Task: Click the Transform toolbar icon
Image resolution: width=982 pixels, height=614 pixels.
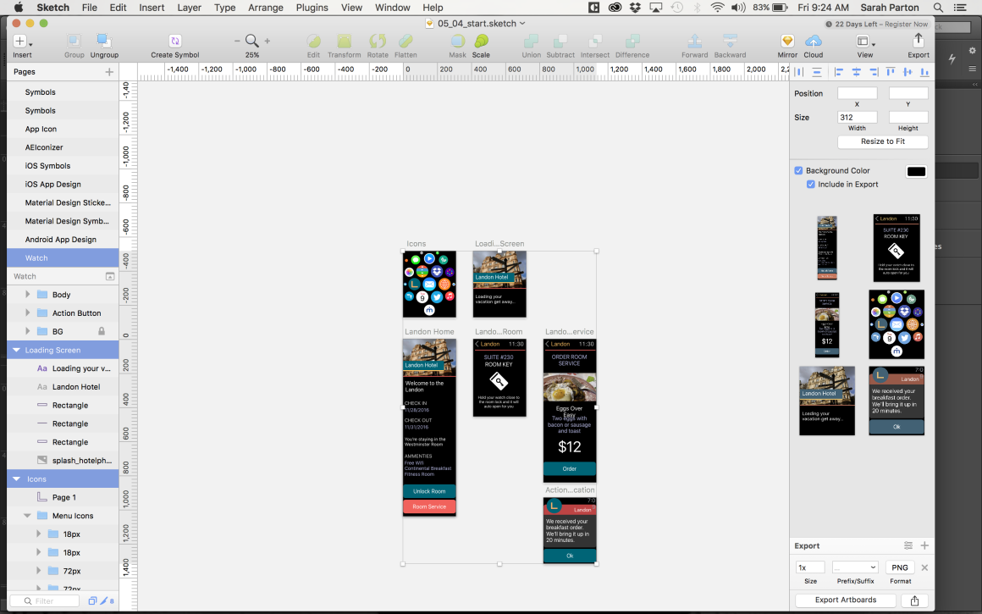Action: (x=344, y=41)
